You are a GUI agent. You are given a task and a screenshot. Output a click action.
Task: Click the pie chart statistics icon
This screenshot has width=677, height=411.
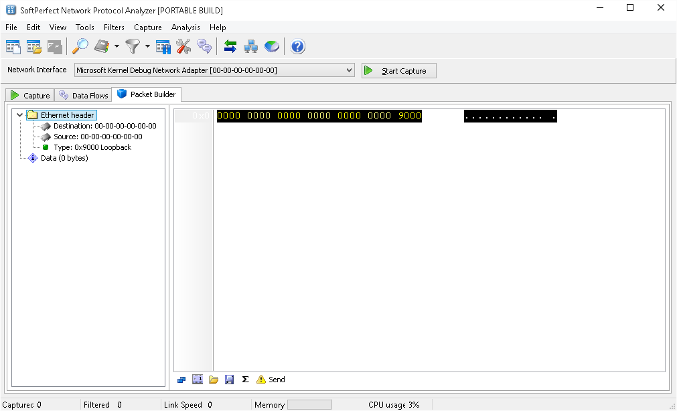[x=272, y=47]
